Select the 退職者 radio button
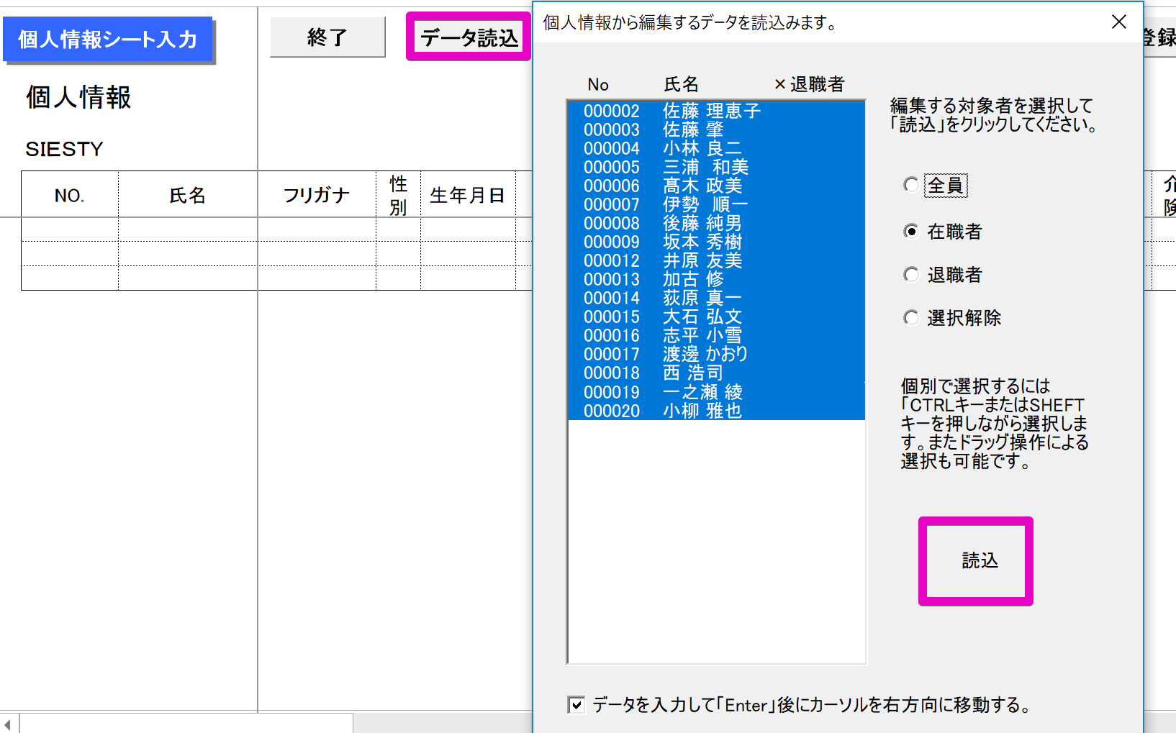The image size is (1176, 733). click(911, 275)
